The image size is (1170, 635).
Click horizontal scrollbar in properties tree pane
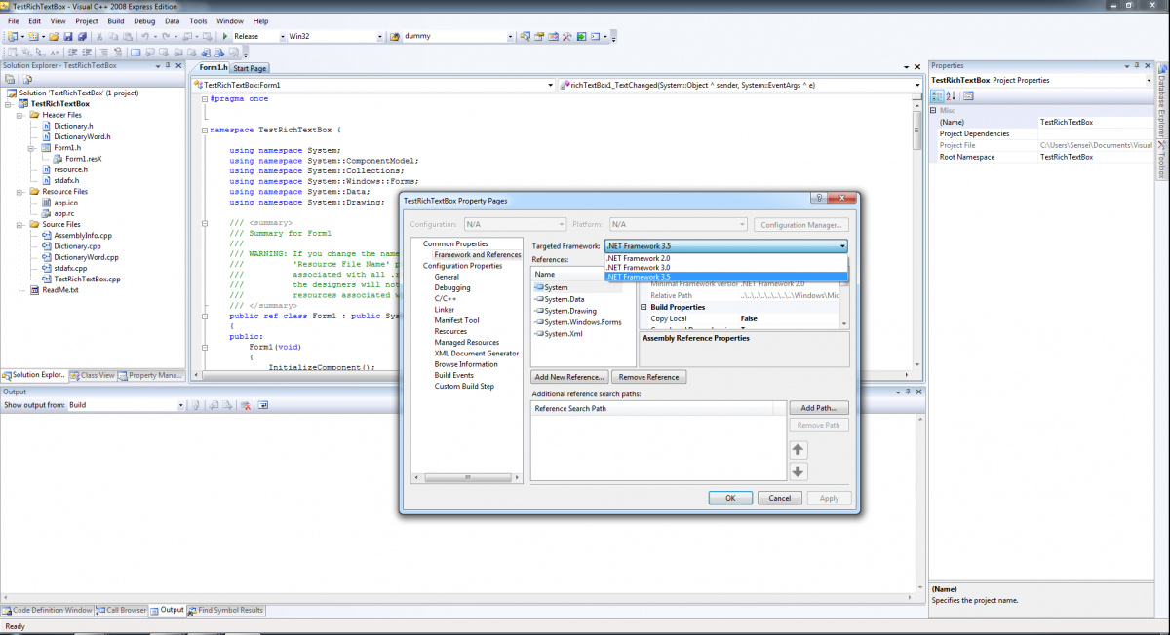[x=466, y=477]
